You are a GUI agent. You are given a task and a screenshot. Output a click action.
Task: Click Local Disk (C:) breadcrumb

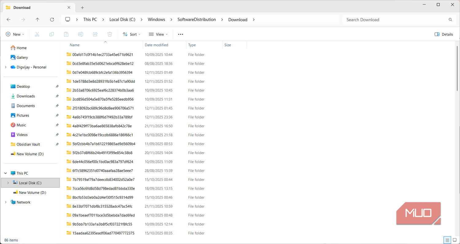pyautogui.click(x=122, y=19)
